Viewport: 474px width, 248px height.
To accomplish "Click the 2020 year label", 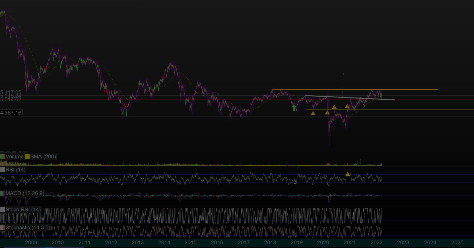I will 323,243.
